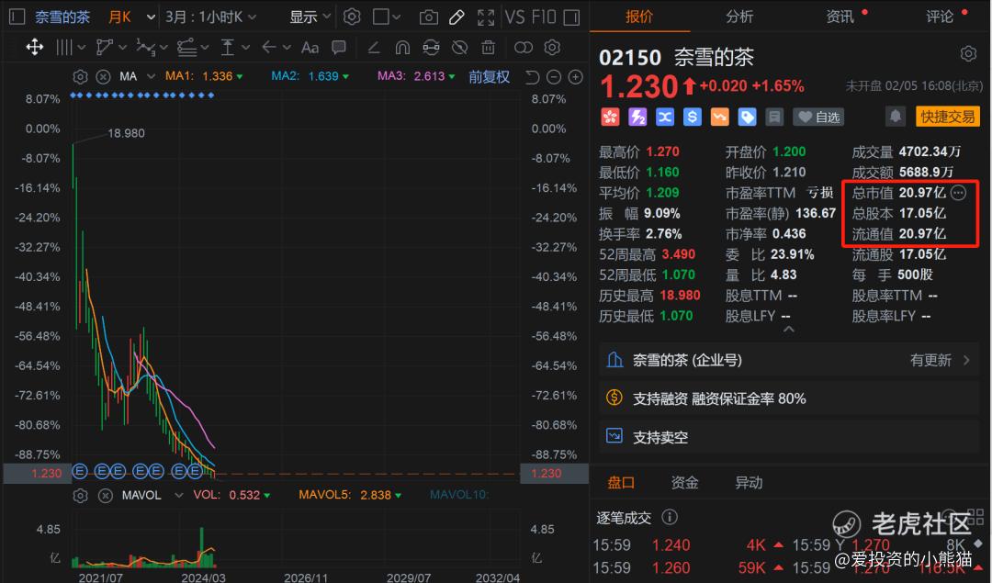The width and height of the screenshot is (992, 583).
Task: Select the eraser pencil tool
Action: click(x=374, y=47)
